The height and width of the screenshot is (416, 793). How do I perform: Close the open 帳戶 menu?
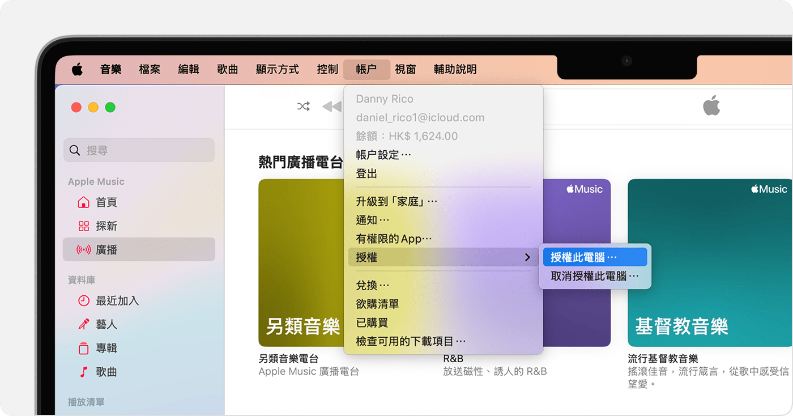tap(366, 69)
